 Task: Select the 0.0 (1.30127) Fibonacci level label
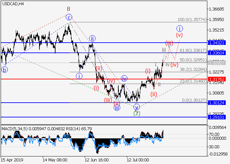coord(194,100)
